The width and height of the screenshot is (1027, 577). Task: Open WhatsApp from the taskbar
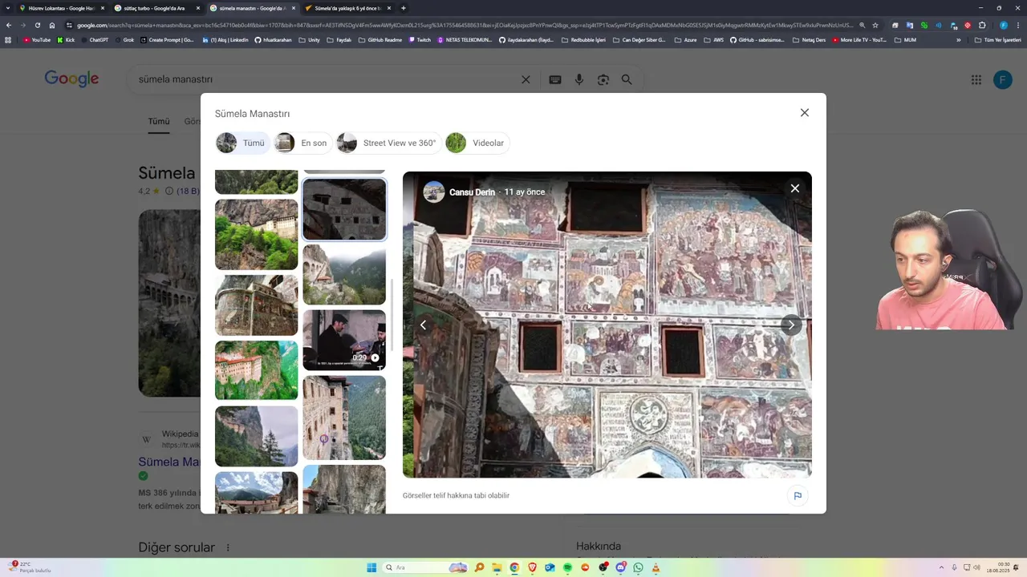638,567
